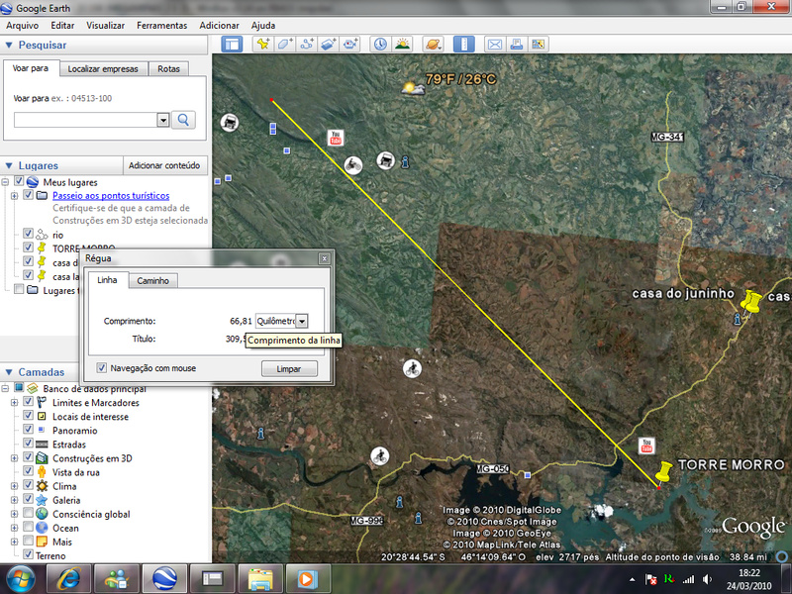Image resolution: width=792 pixels, height=594 pixels.
Task: Select the Vista da rua layer item
Action: (x=76, y=472)
